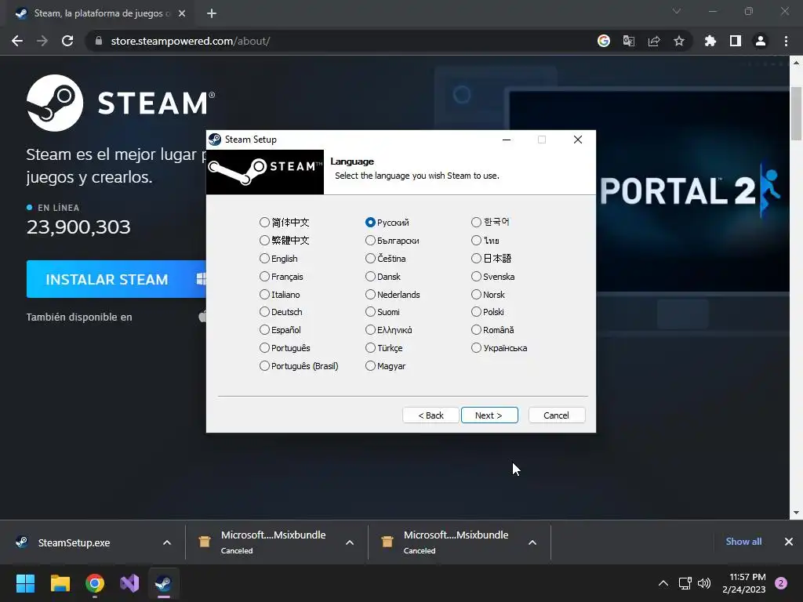Click the share page icon
Viewport: 803px width, 602px height.
[x=654, y=41]
